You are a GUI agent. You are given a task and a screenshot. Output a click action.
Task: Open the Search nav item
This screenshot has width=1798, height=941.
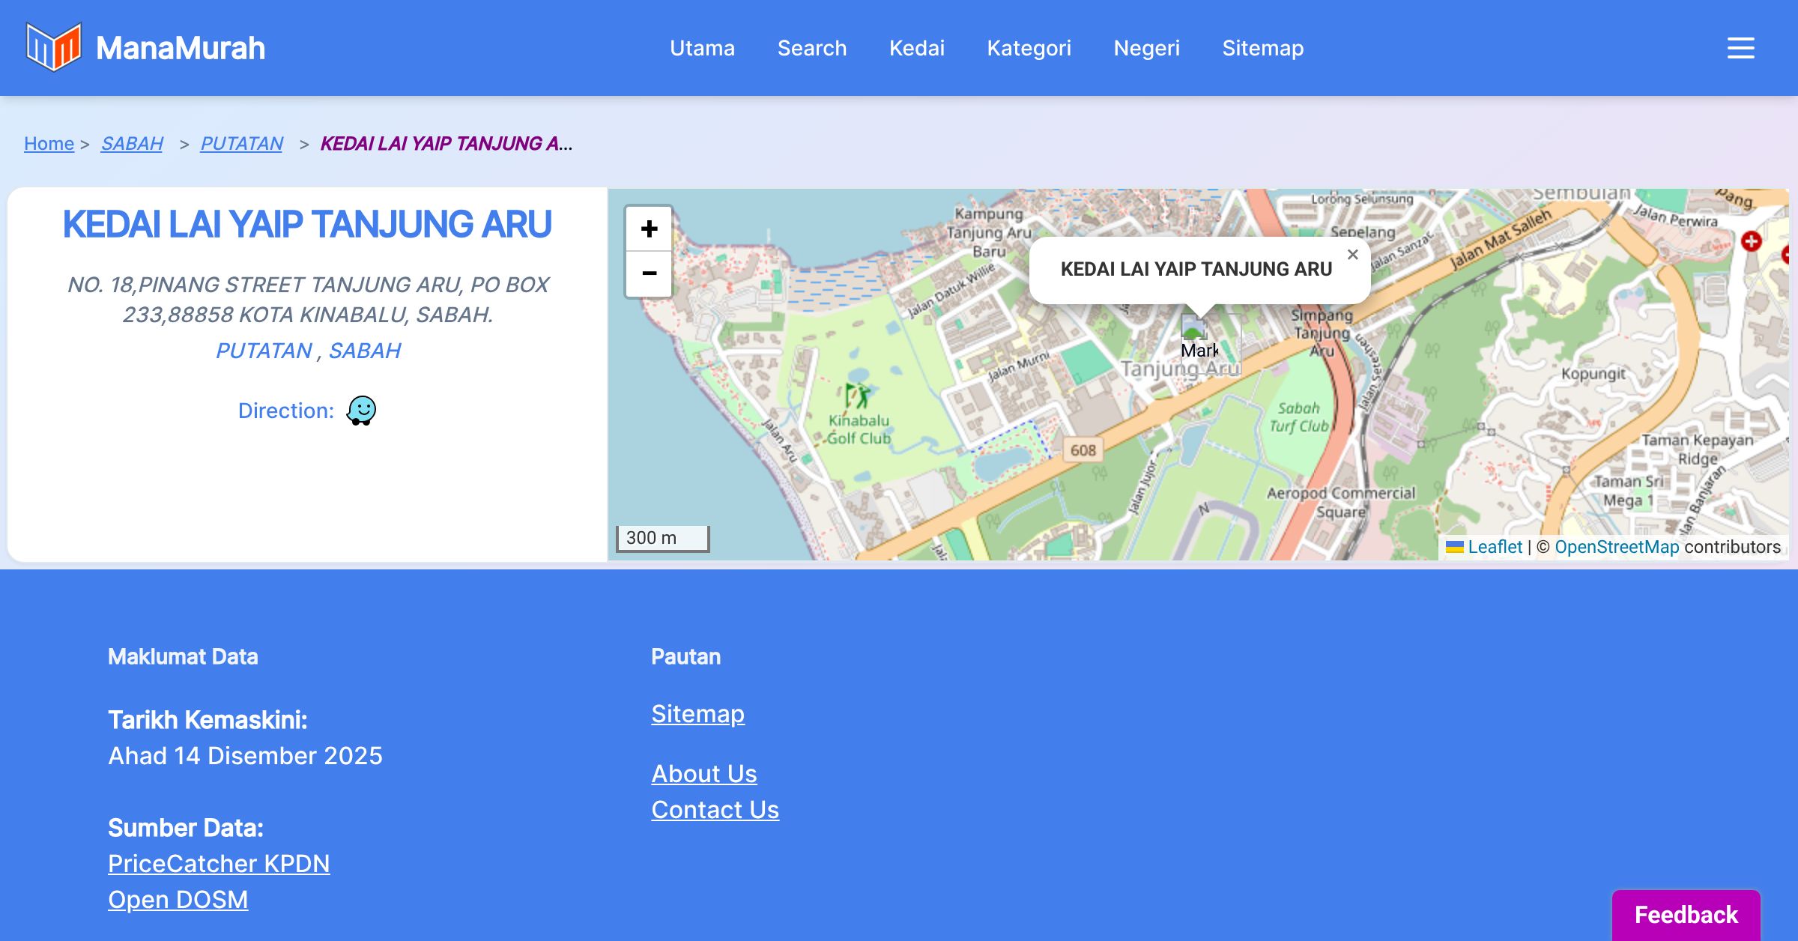[x=811, y=48]
